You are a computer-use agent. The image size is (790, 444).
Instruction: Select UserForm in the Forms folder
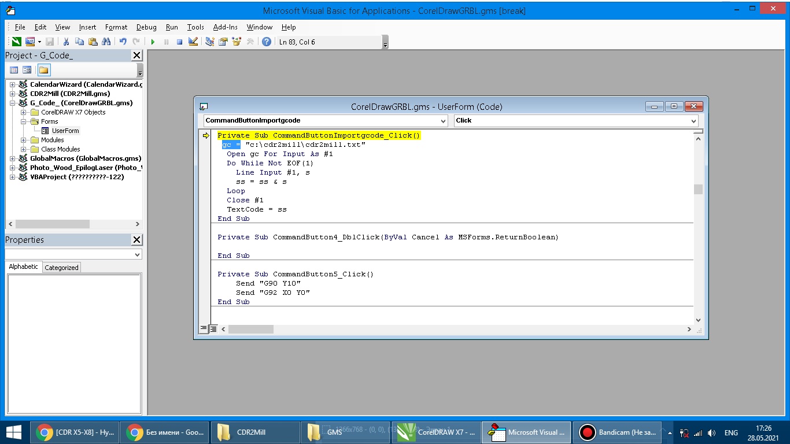pyautogui.click(x=65, y=131)
